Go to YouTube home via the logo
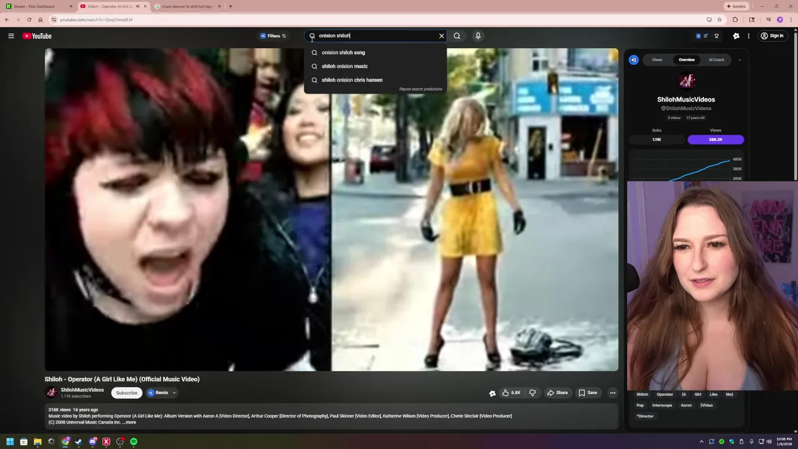This screenshot has width=798, height=449. pos(37,36)
